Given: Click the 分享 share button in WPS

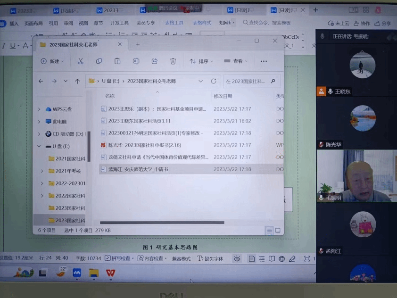Looking at the screenshot, I should point(383,23).
